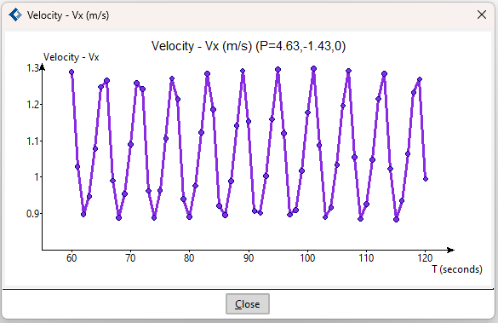This screenshot has height=323, width=498.
Task: Click the 1.1 y-axis tick label
Action: [32, 141]
